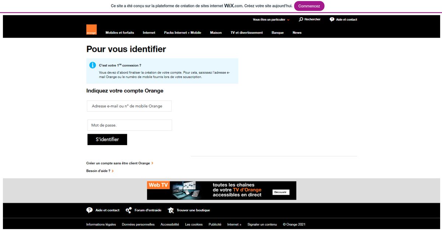
Task: Open Packs Internet + Mobile menu
Action: coord(183,33)
